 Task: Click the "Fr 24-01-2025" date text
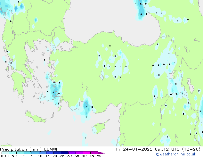134,149
